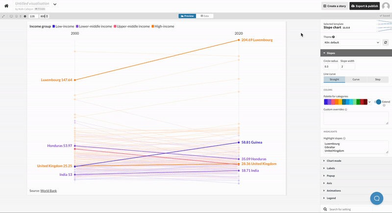Viewport: 392px width, 213px height.
Task: Click the user profile avatar
Action: coord(386,6)
